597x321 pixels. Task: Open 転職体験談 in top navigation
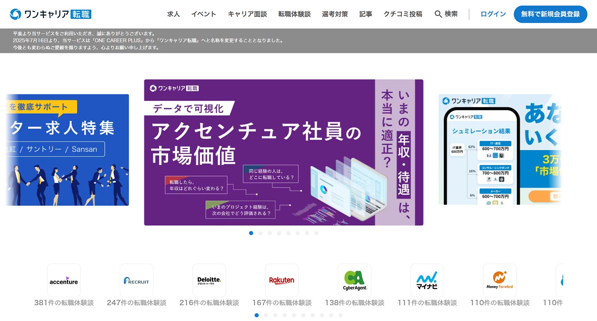pos(294,14)
